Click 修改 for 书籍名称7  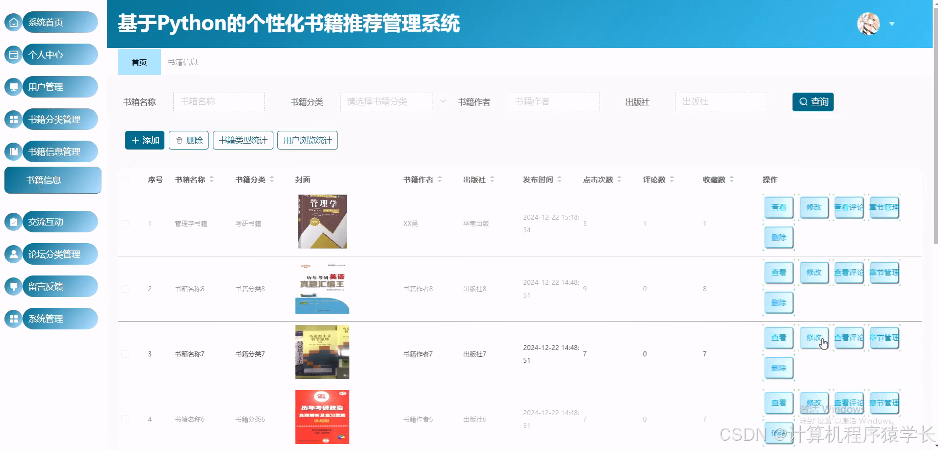[814, 338]
